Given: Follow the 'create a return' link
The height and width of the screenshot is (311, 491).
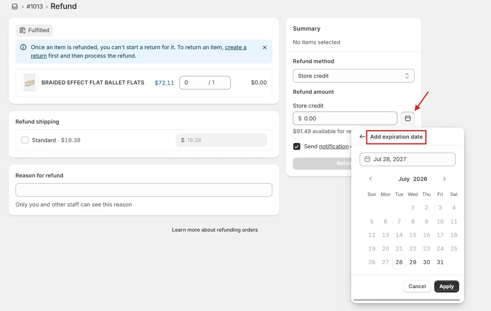Looking at the screenshot, I should [x=235, y=47].
